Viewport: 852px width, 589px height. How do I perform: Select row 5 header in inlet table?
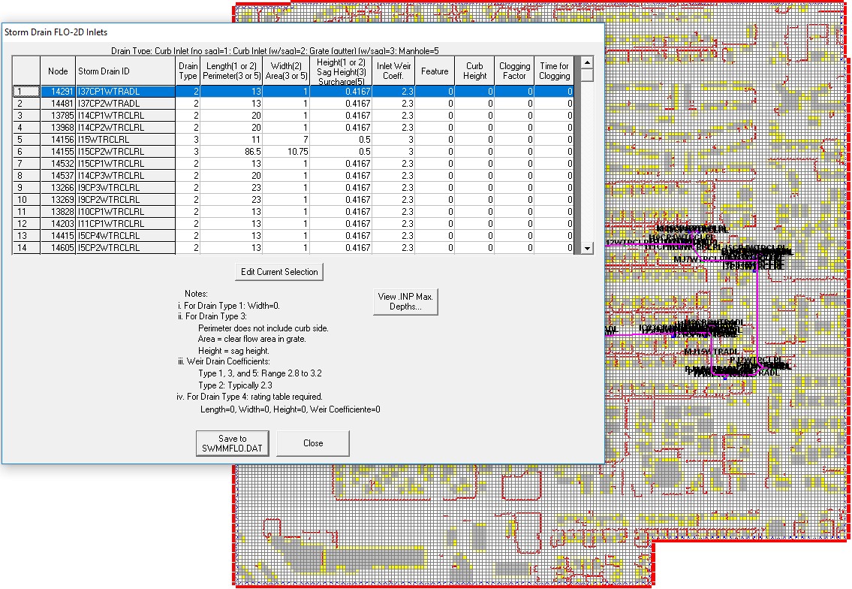(x=26, y=140)
